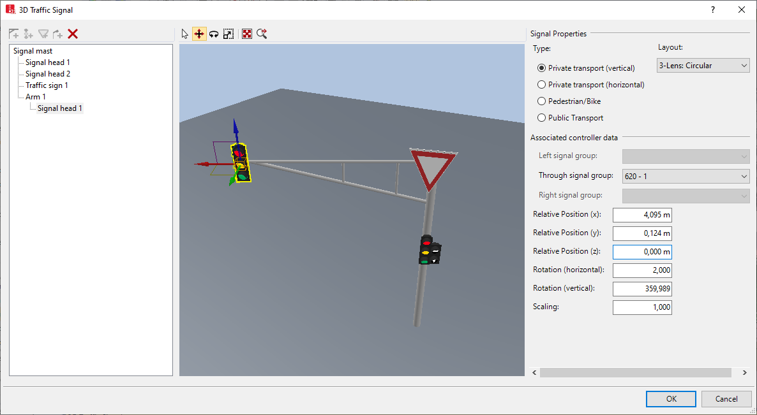This screenshot has width=757, height=415.
Task: Select Private transport (horizontal) radio button
Action: click(542, 85)
